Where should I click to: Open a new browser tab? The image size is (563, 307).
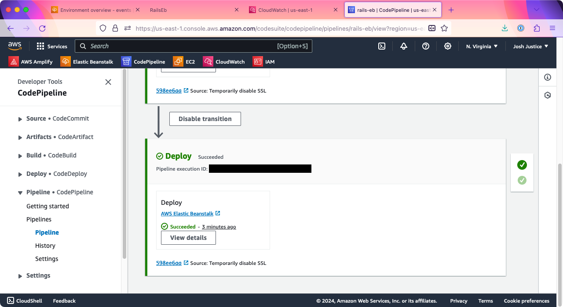[451, 10]
